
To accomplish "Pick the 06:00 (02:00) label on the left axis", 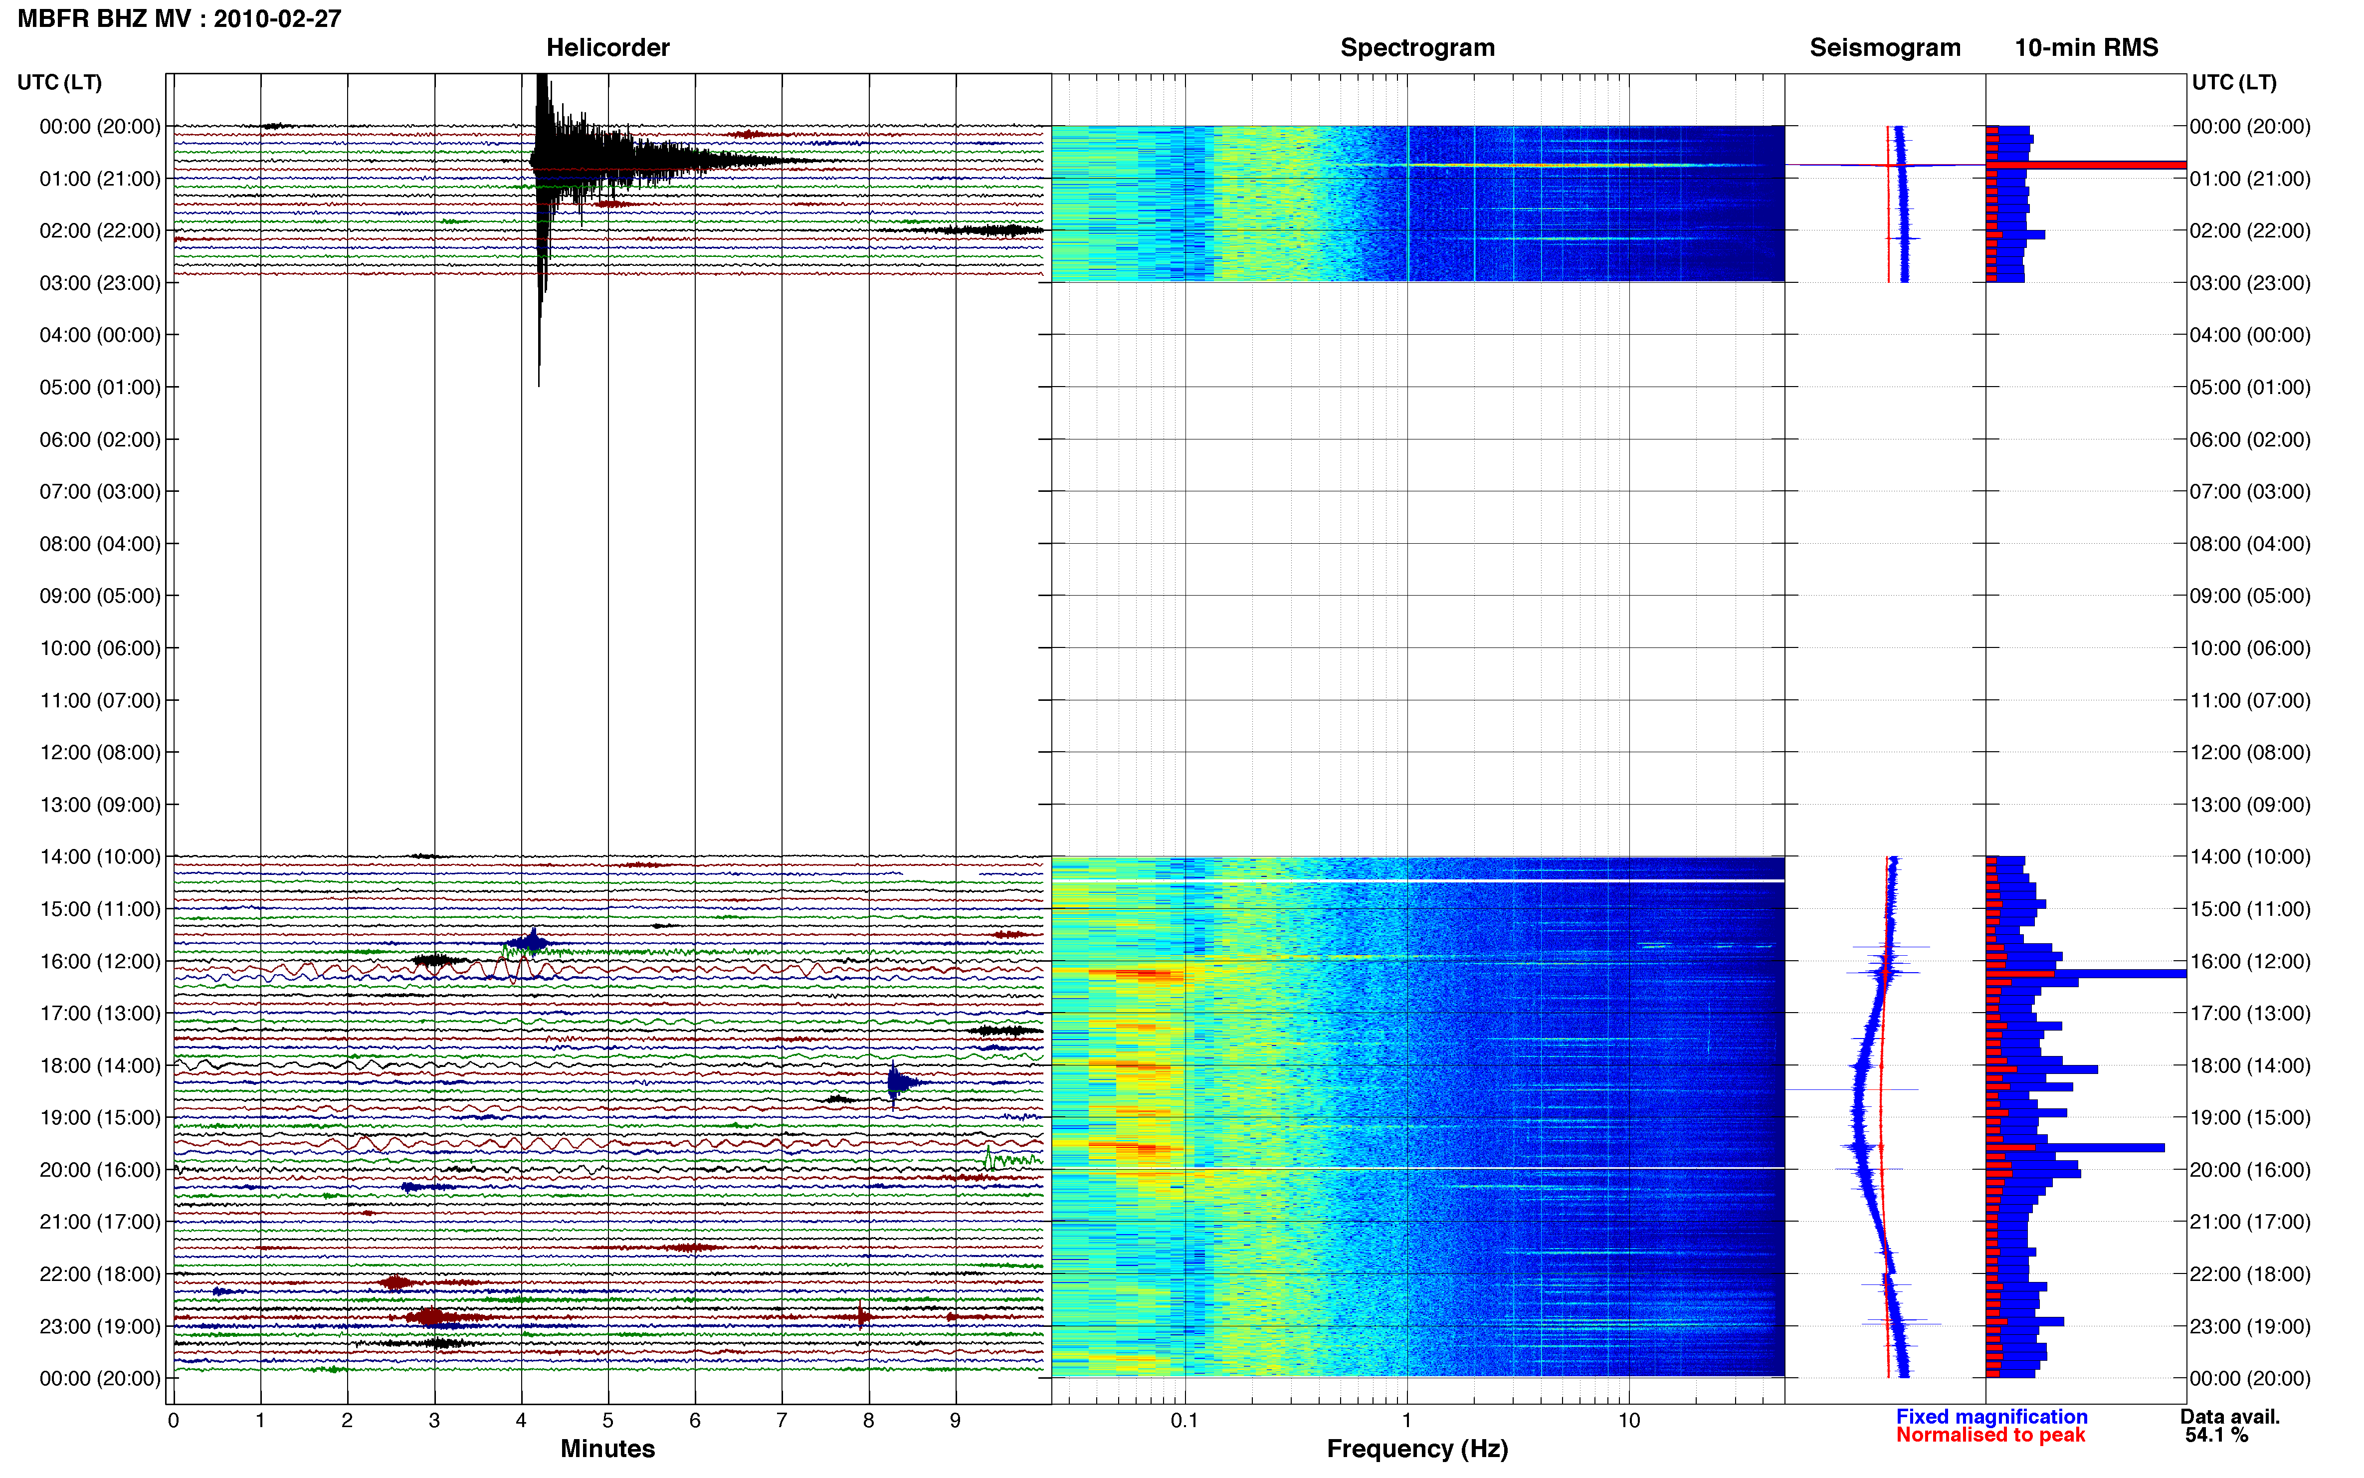I will (100, 440).
